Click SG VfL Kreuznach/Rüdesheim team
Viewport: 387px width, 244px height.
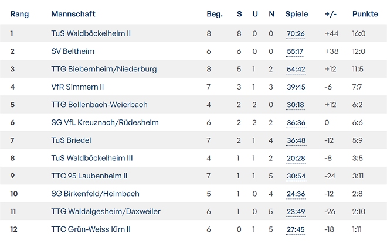(x=105, y=122)
